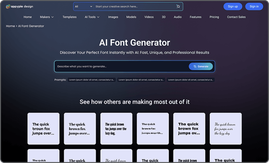
Task: Click the Generate button
Action: pyautogui.click(x=201, y=66)
